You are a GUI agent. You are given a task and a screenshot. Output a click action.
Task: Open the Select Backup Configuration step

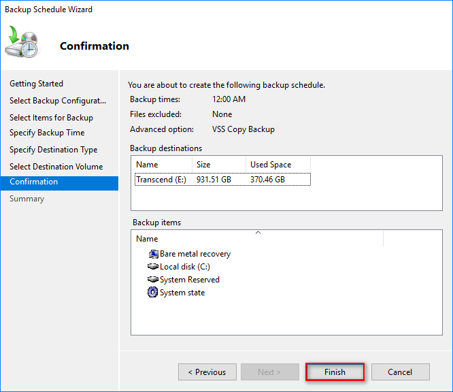click(58, 101)
